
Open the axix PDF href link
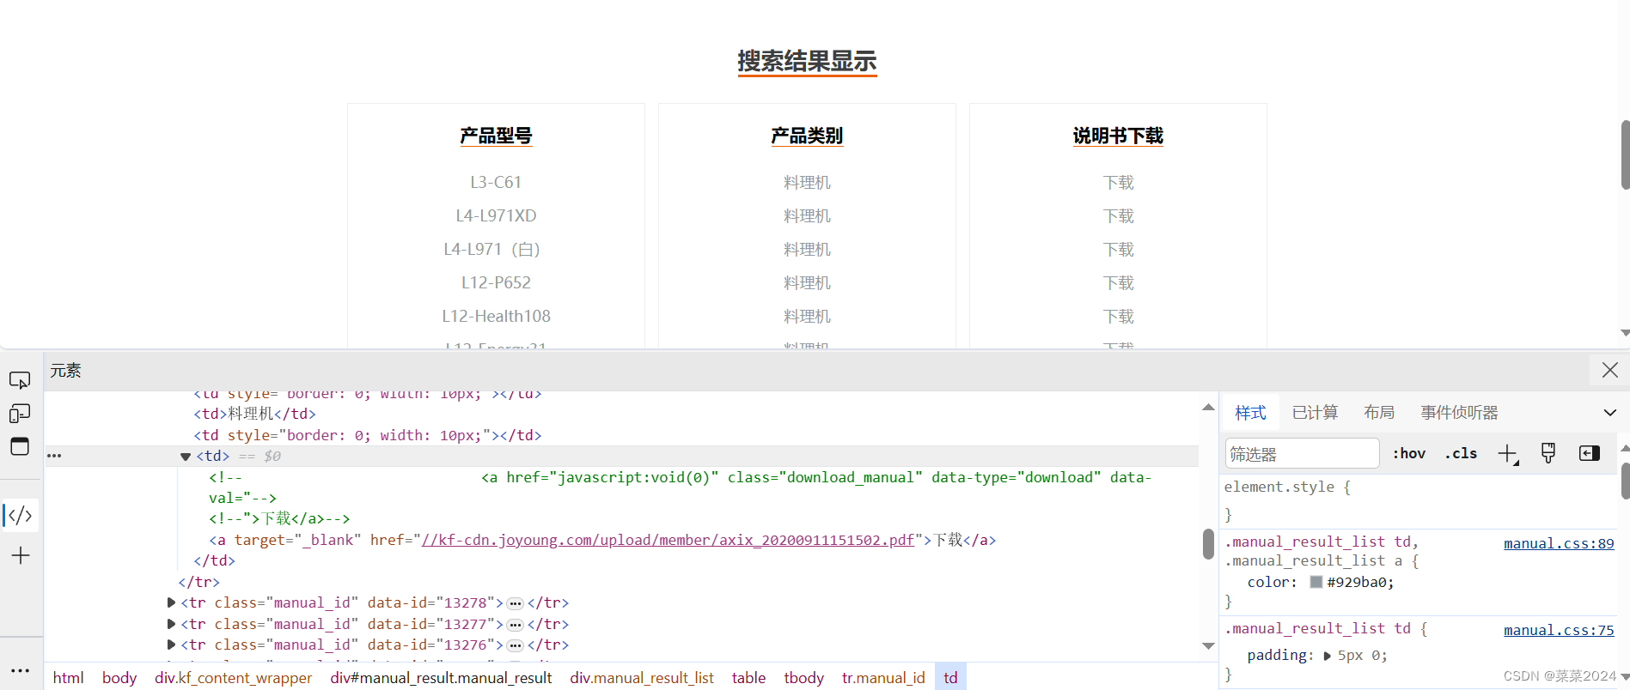click(668, 540)
